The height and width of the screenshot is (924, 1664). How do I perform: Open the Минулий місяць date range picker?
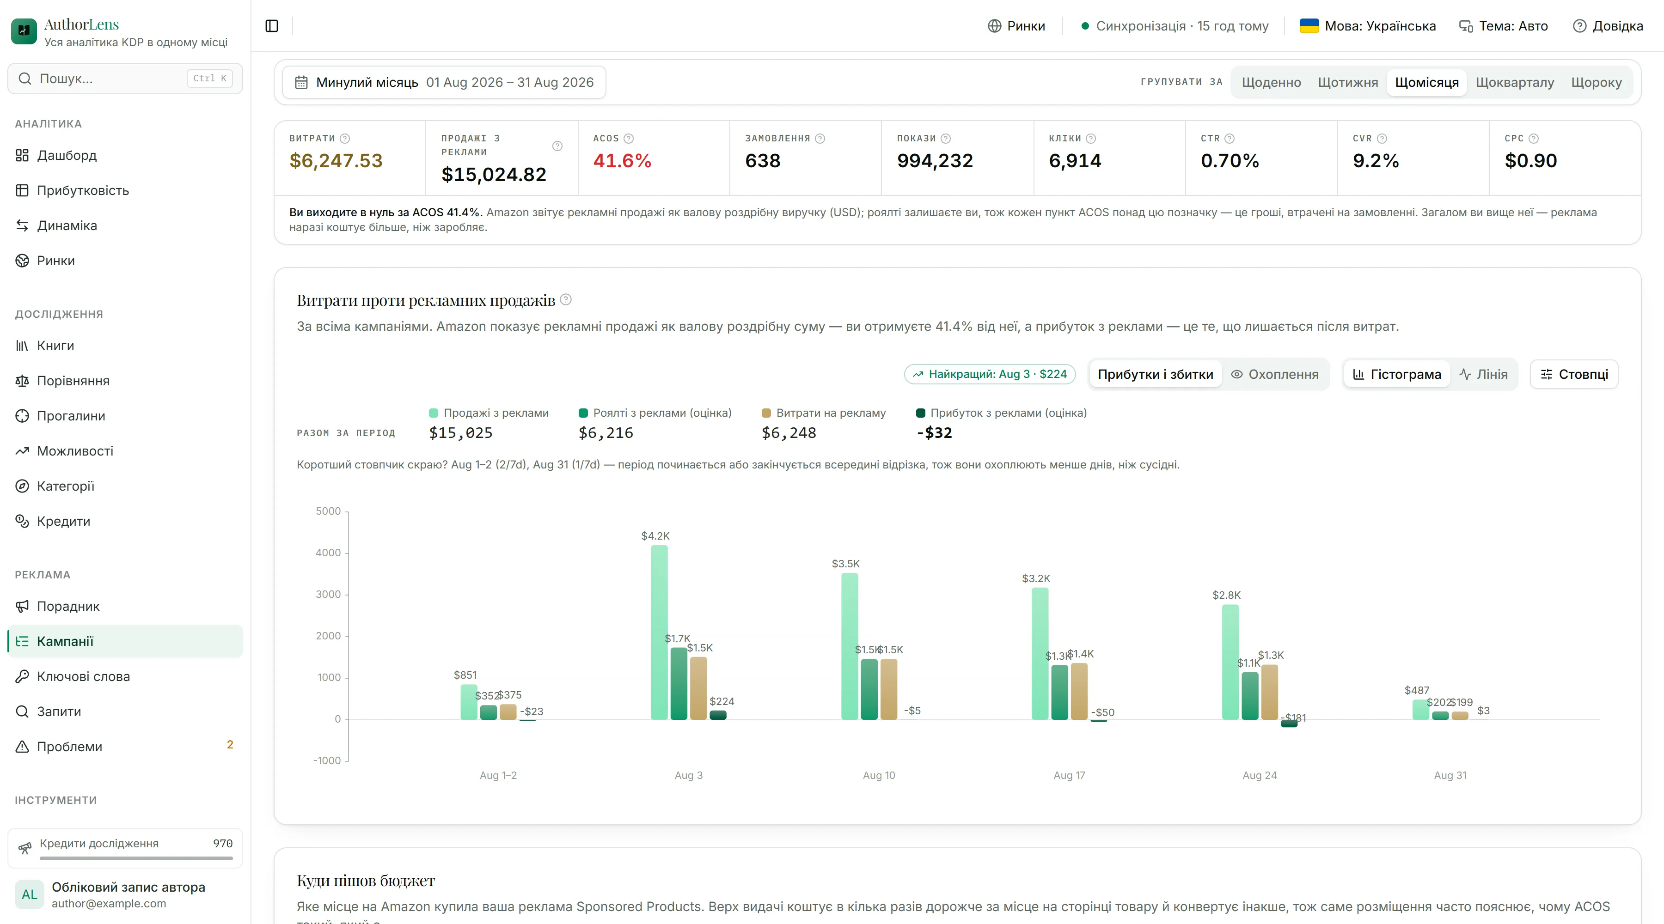(x=444, y=82)
